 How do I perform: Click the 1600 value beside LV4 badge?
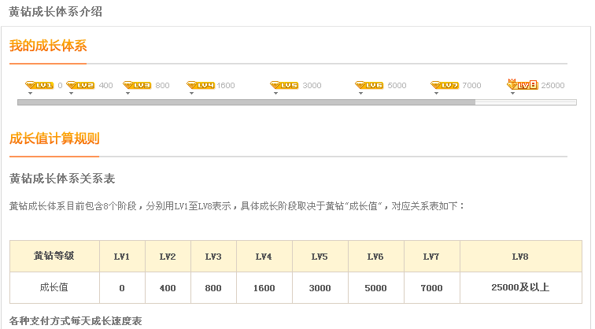226,85
